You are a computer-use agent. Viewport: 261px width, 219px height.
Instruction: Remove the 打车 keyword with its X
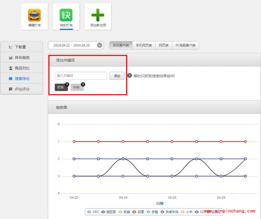point(67,84)
